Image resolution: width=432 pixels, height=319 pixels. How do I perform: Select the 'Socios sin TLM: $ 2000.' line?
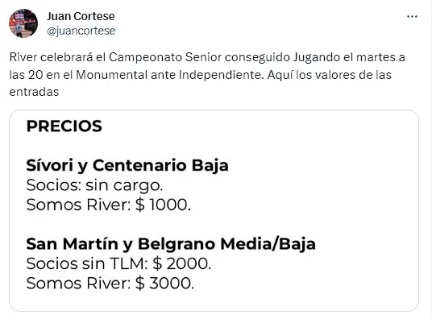tap(118, 263)
